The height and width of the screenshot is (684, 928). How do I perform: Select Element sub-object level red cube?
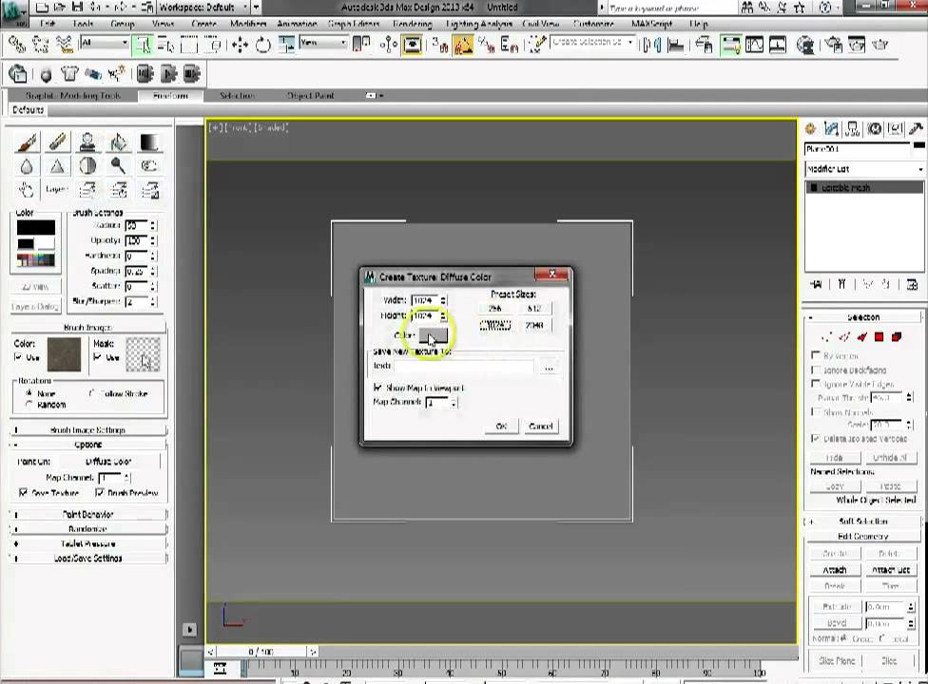point(897,337)
